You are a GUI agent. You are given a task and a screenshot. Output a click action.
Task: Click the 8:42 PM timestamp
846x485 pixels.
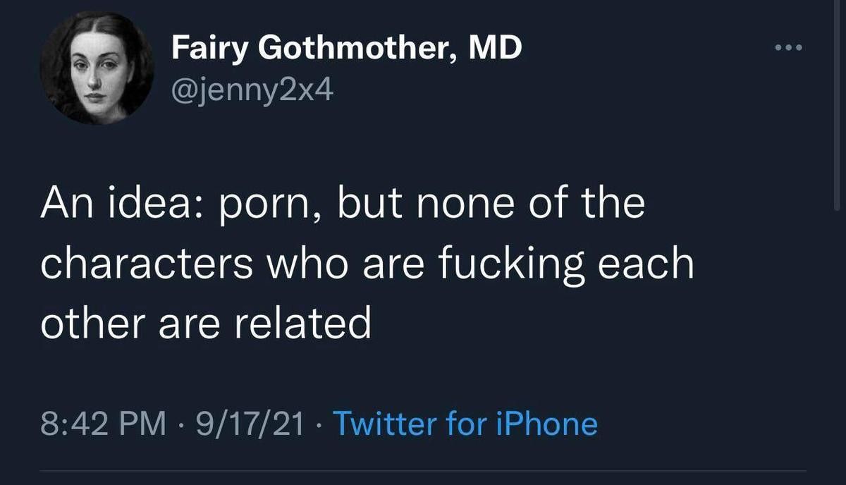pos(102,424)
